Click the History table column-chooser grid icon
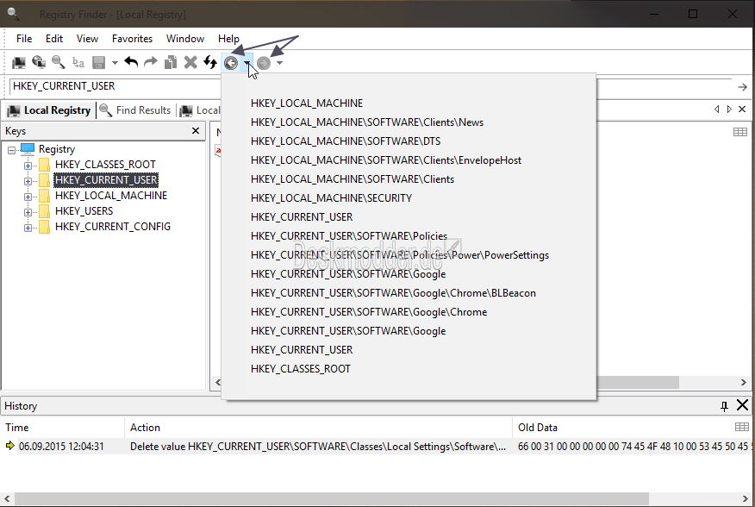 tap(742, 427)
